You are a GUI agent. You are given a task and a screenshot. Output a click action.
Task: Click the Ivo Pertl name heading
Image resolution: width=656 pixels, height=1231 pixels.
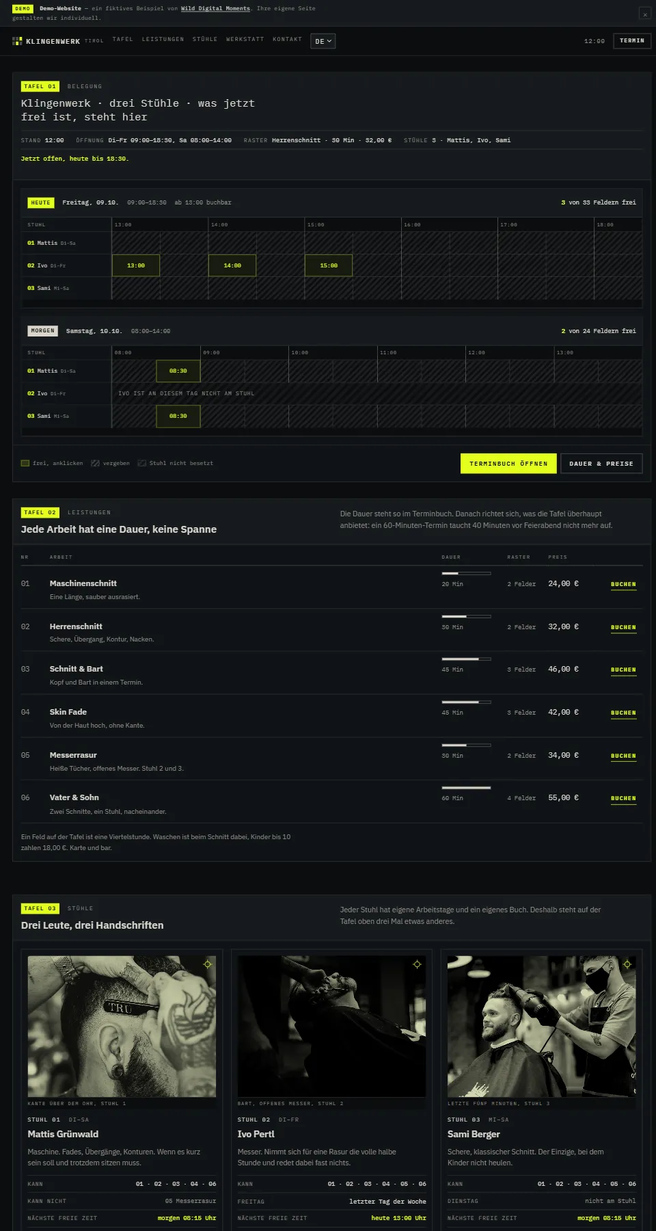pos(256,1134)
